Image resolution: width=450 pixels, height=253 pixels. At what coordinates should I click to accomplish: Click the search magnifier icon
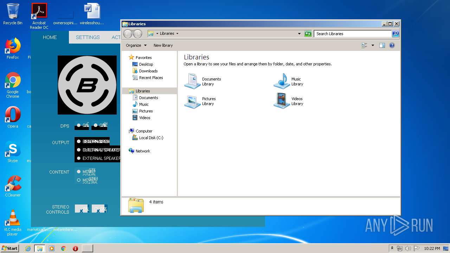tap(396, 34)
